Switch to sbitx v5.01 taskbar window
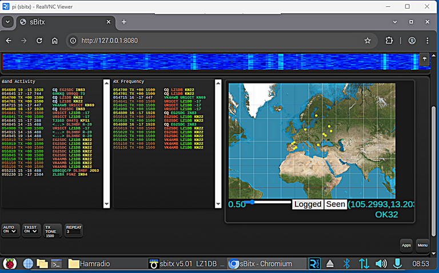 click(x=186, y=264)
